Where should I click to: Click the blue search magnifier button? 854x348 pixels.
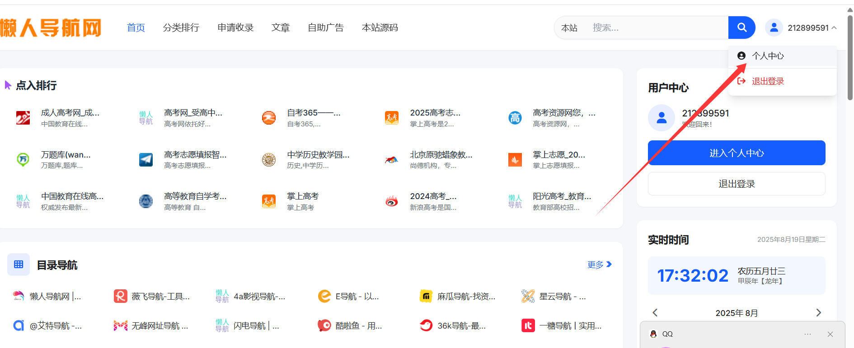(741, 28)
